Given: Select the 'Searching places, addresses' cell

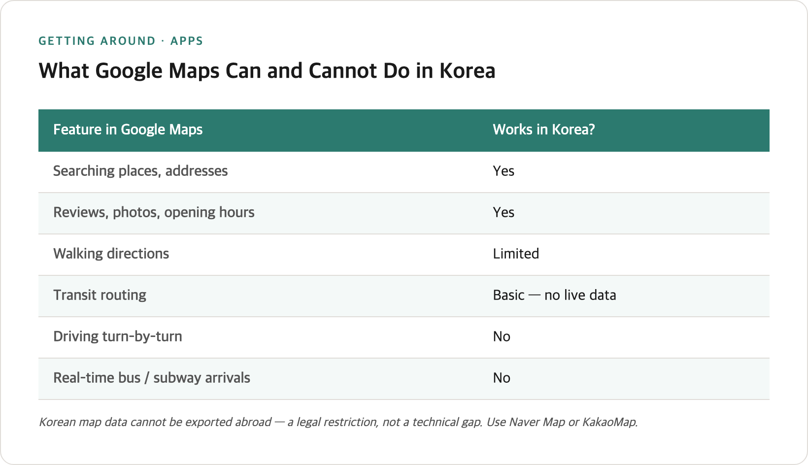Looking at the screenshot, I should (140, 171).
